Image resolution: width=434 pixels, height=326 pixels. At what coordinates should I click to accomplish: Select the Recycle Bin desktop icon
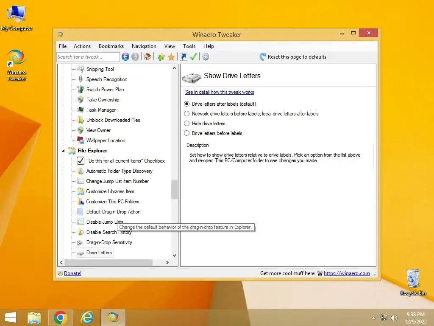coord(413,282)
